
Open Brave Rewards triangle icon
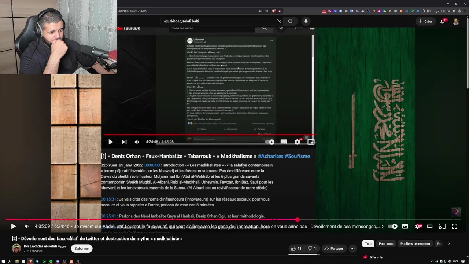(x=280, y=11)
